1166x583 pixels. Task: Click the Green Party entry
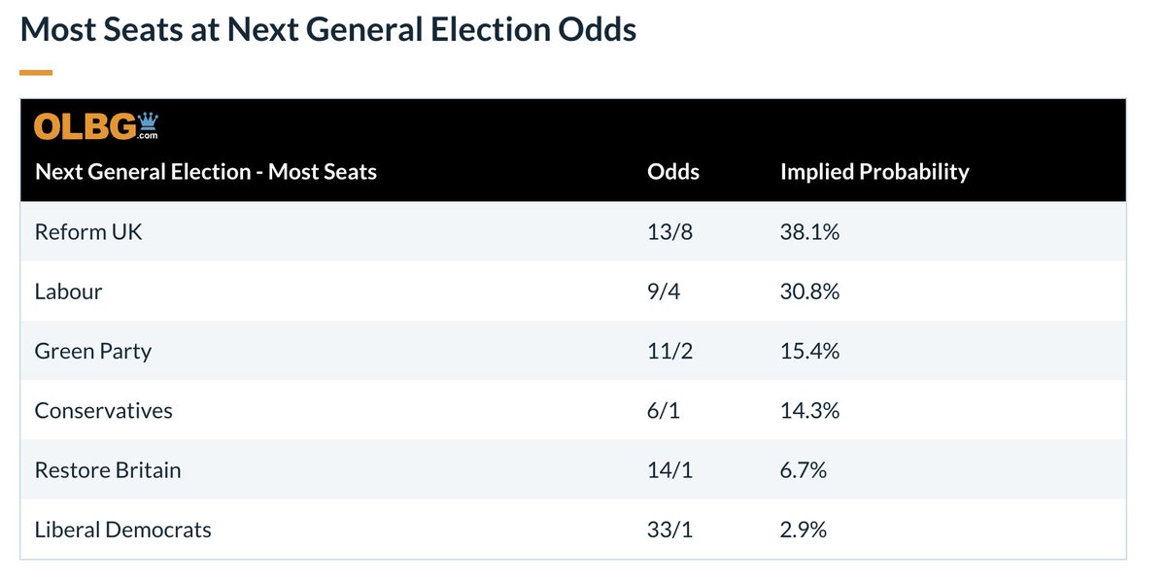pos(93,351)
